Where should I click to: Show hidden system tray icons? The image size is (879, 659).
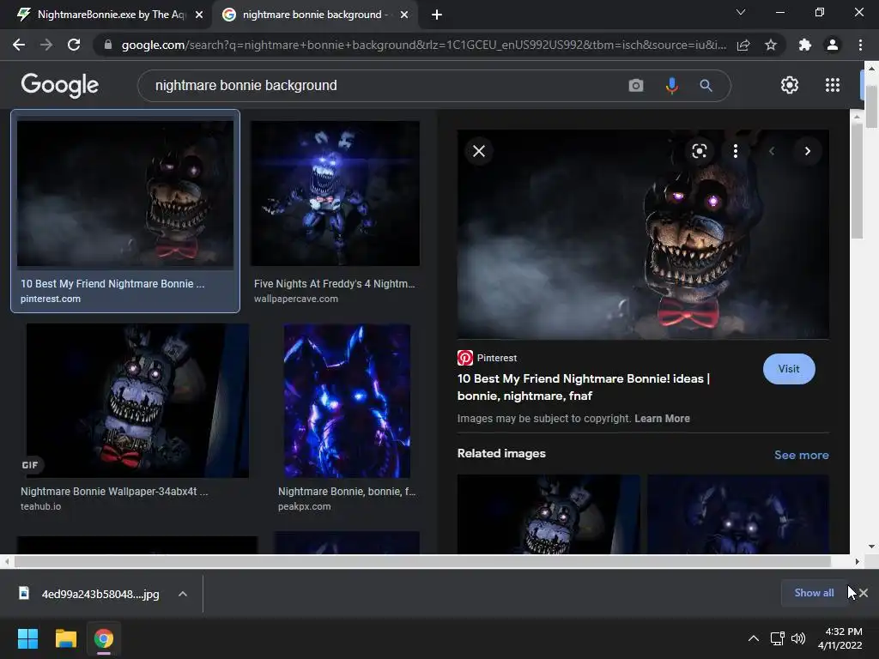click(x=754, y=638)
